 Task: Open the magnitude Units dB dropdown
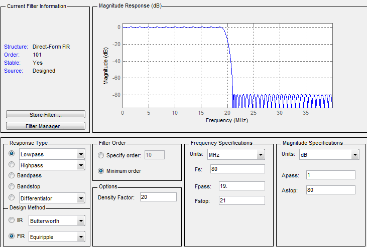click(355, 155)
